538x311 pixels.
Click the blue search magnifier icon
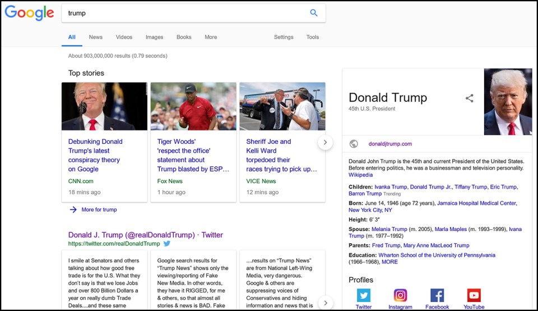pyautogui.click(x=314, y=13)
